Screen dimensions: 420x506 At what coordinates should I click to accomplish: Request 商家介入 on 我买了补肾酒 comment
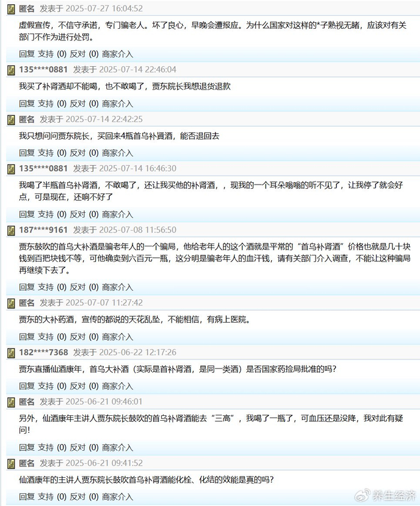click(118, 103)
